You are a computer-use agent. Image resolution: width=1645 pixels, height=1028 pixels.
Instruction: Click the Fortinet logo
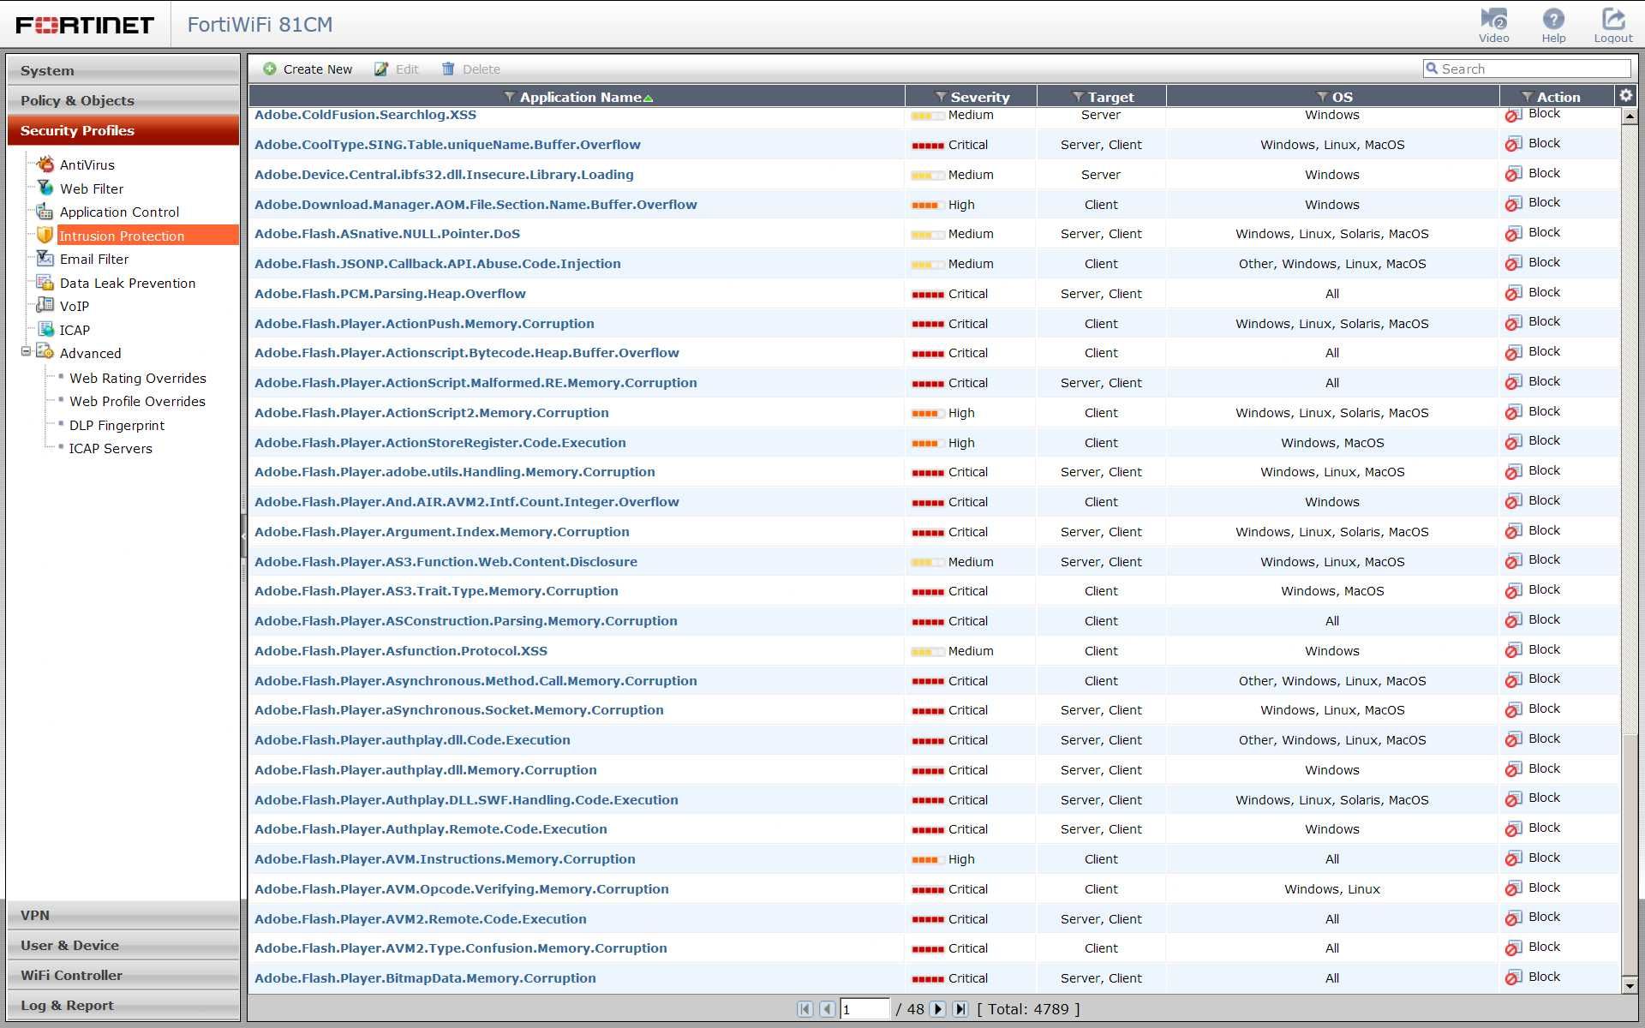tap(85, 24)
